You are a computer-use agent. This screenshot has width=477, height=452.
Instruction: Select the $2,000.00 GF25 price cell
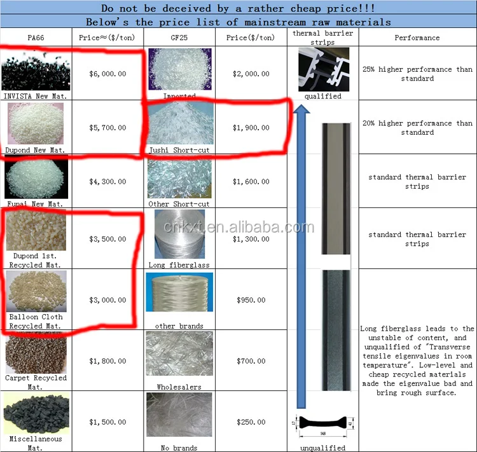pyautogui.click(x=251, y=74)
